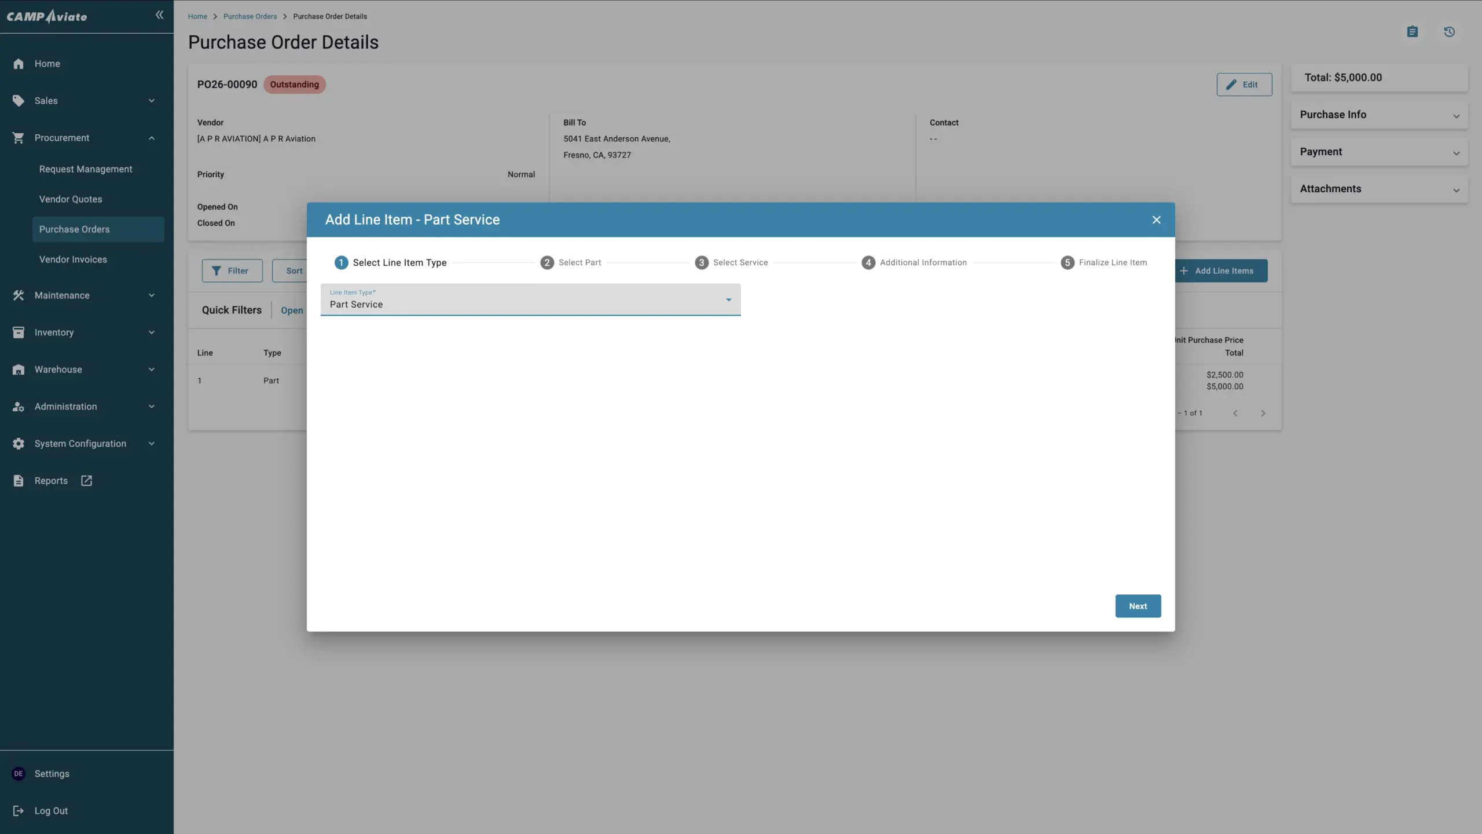Image resolution: width=1482 pixels, height=834 pixels.
Task: Close the Add Line Item dialog
Action: (1156, 220)
